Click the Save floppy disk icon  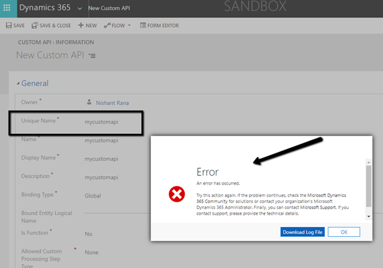(x=9, y=25)
